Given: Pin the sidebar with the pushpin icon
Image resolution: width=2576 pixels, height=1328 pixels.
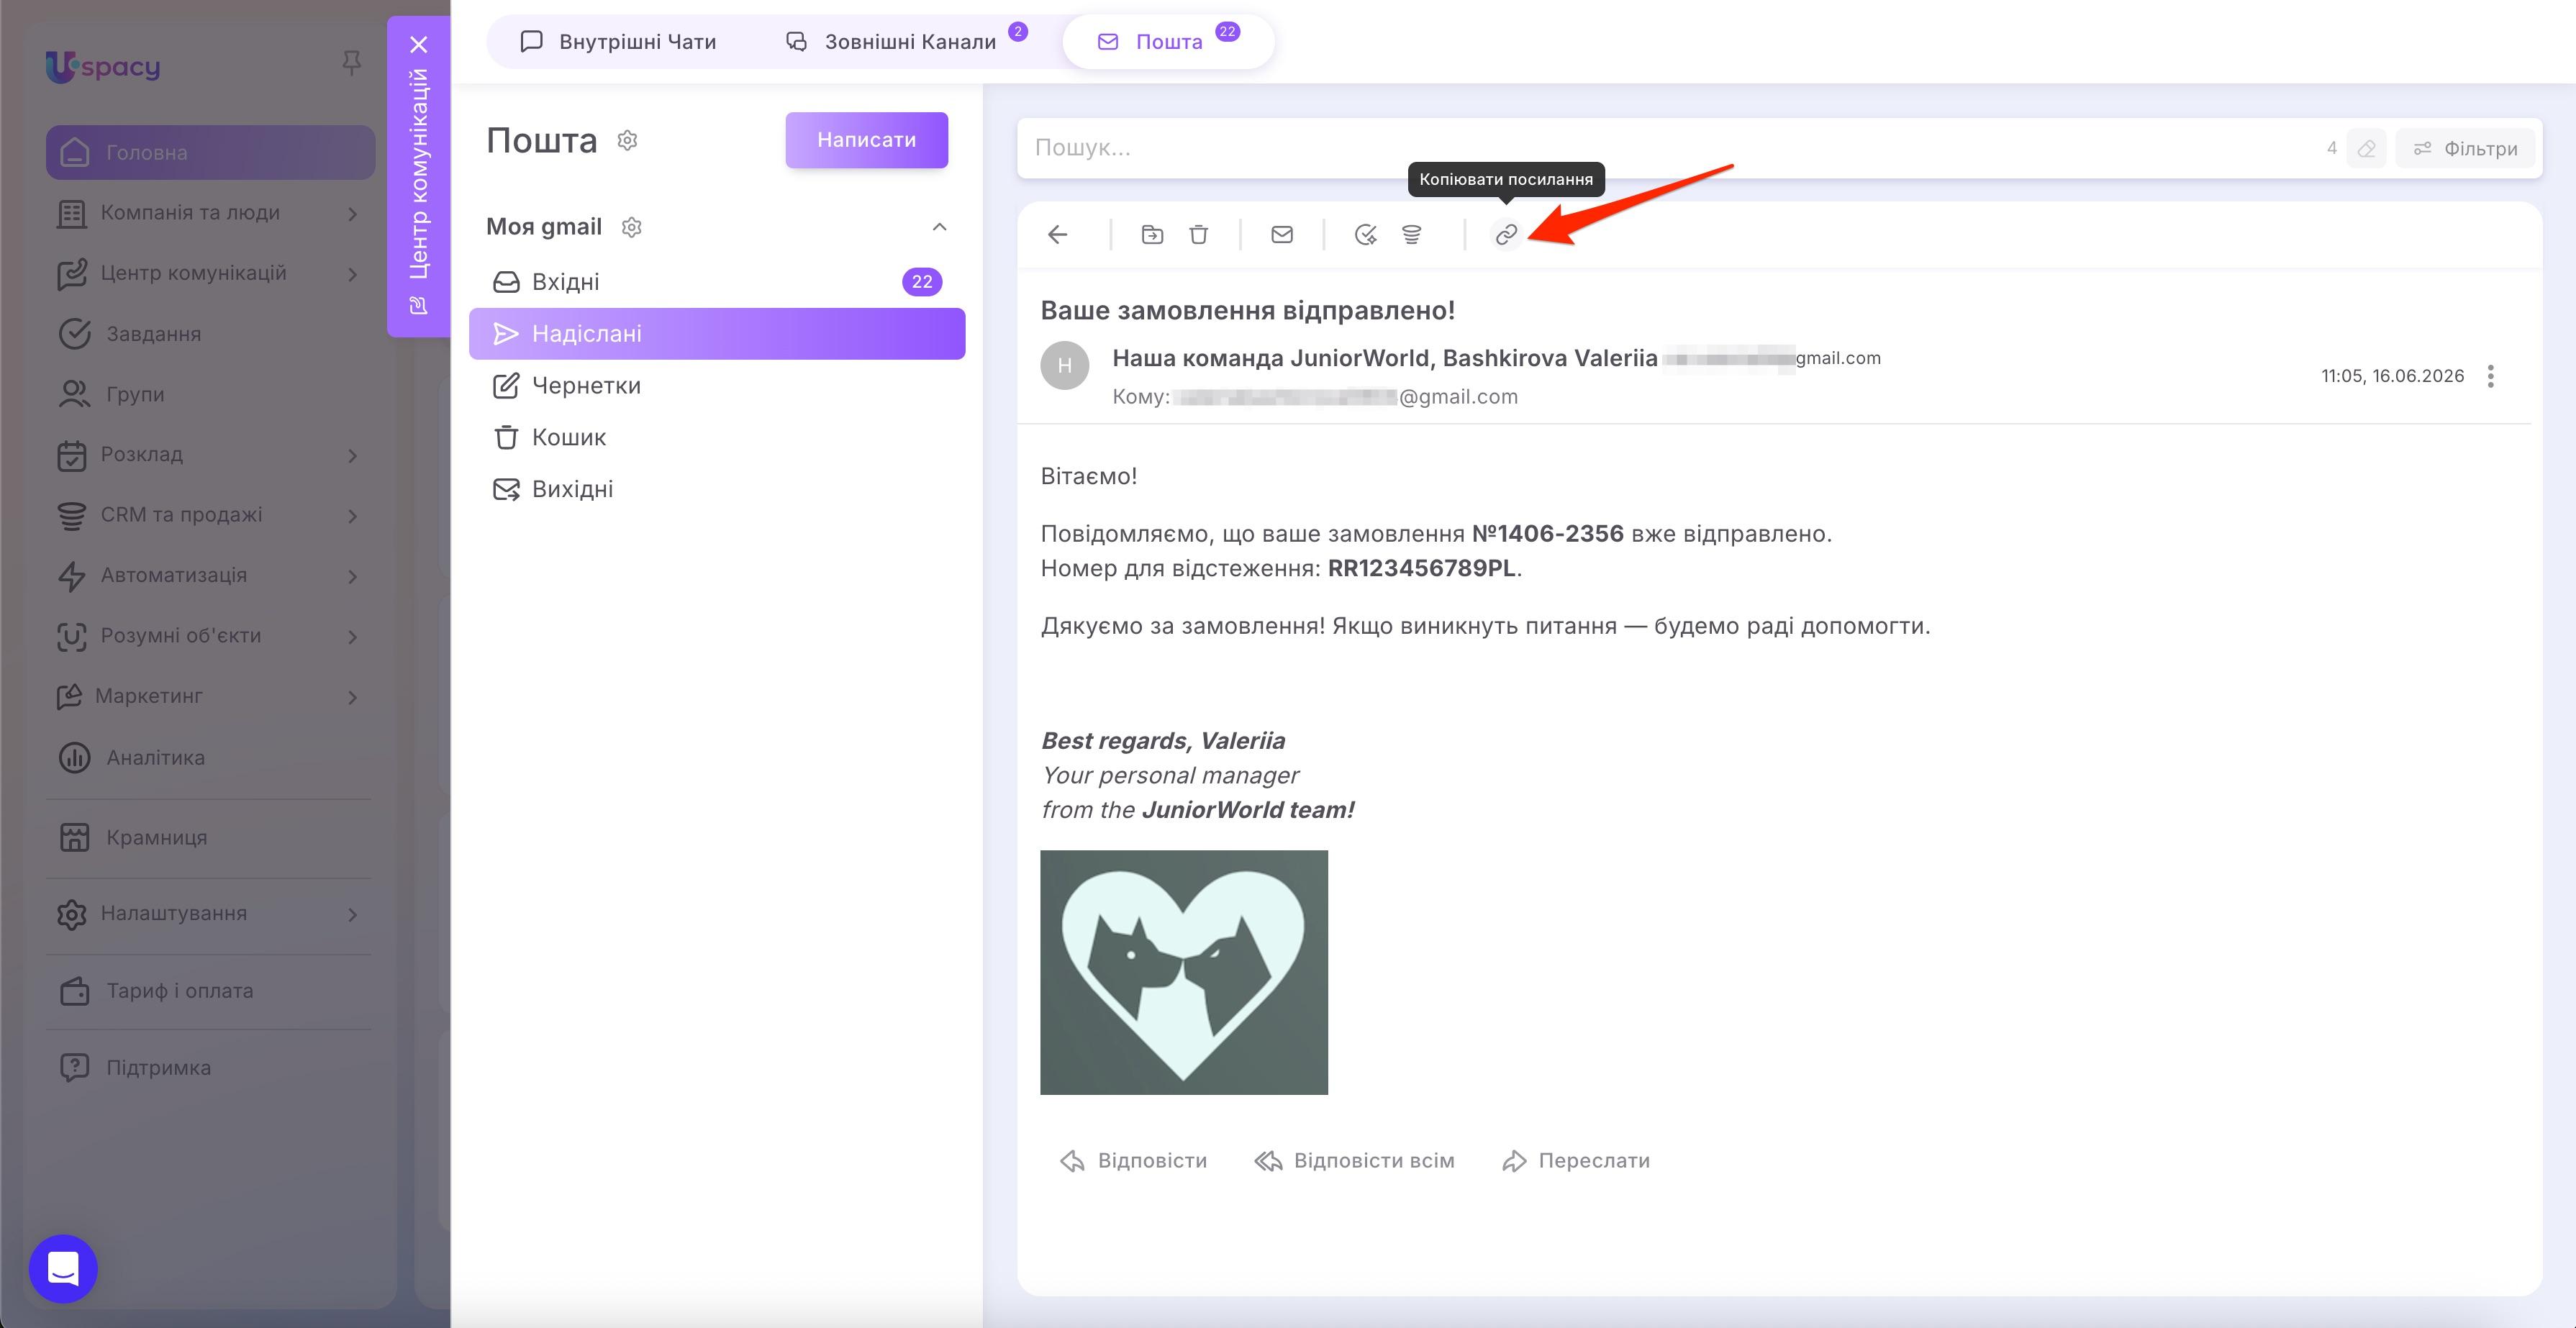Looking at the screenshot, I should [351, 64].
